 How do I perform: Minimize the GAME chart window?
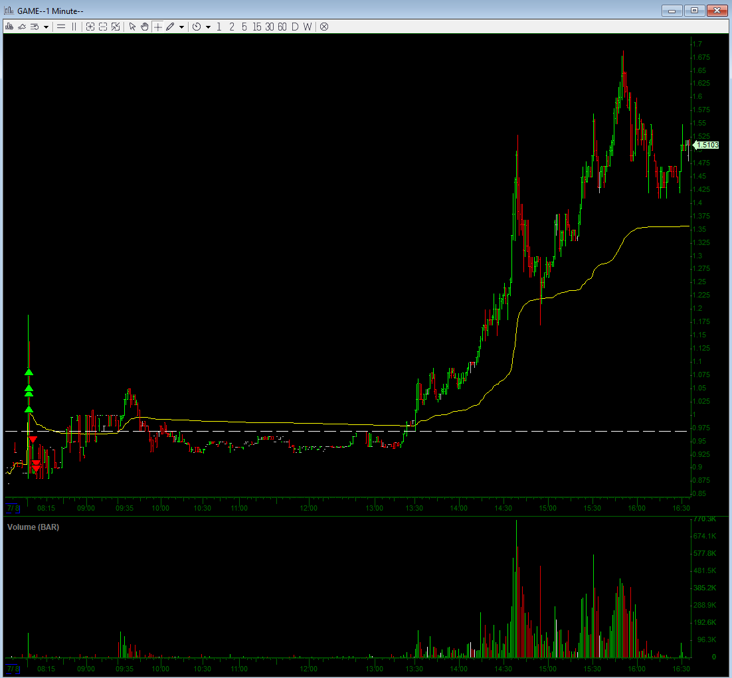coord(672,10)
